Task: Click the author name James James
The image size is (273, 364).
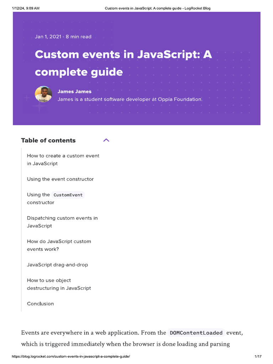Action: [74, 92]
